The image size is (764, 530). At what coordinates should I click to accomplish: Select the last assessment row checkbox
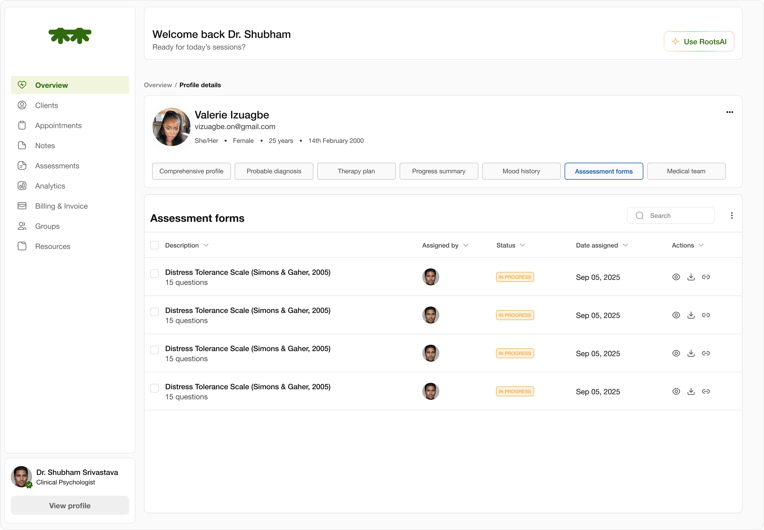tap(155, 388)
